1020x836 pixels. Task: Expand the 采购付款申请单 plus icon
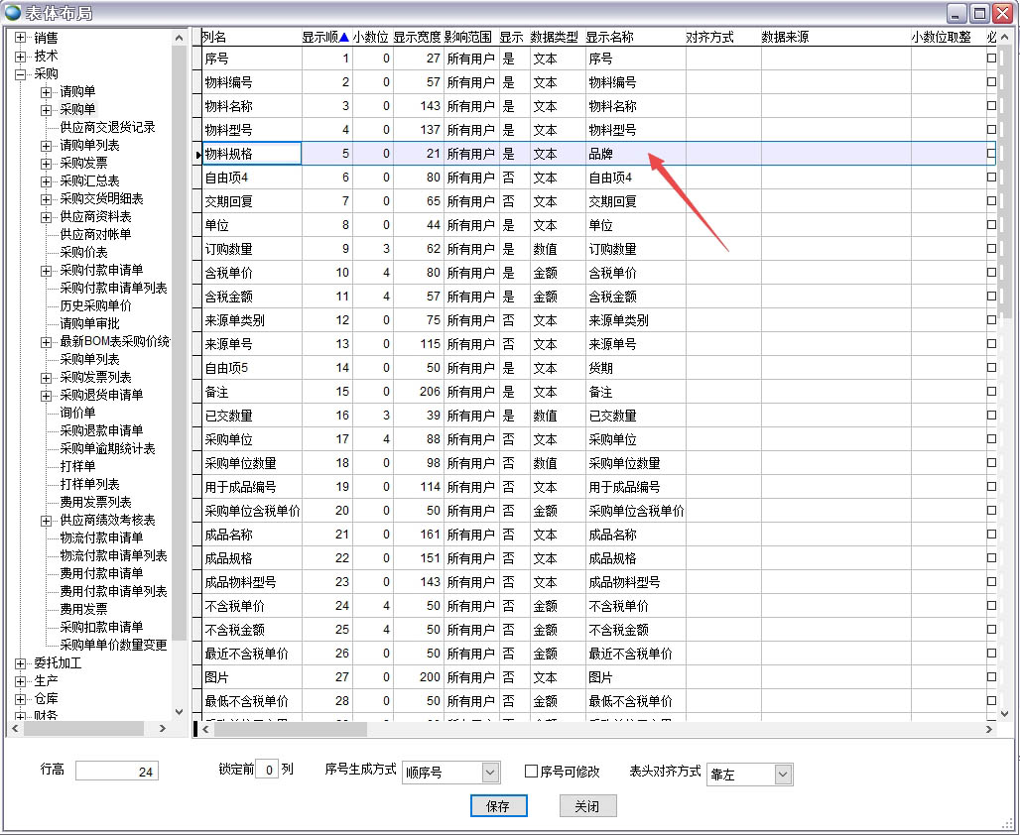point(46,270)
